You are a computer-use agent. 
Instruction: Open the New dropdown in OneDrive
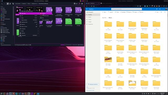104,12
